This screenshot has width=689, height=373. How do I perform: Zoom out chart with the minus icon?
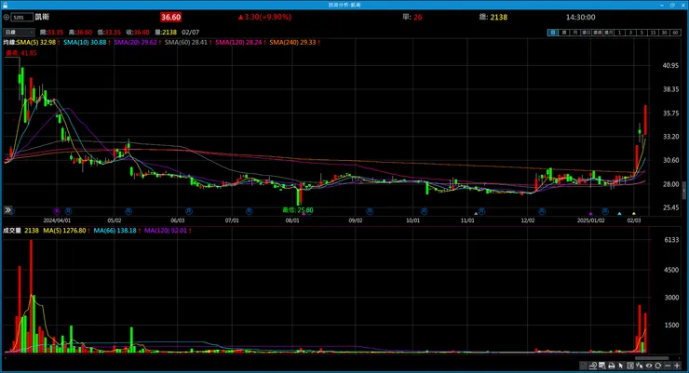[668, 366]
